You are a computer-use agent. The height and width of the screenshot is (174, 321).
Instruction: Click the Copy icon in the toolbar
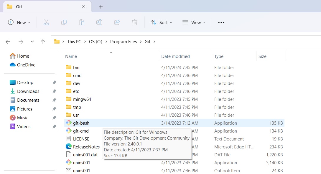(x=64, y=22)
